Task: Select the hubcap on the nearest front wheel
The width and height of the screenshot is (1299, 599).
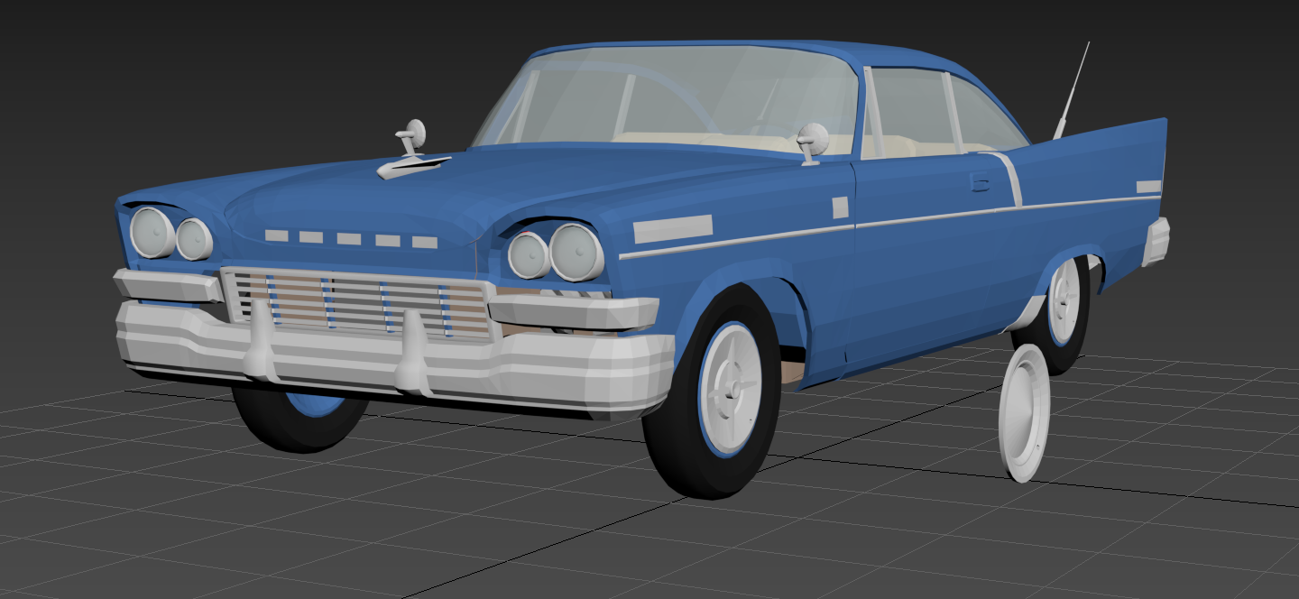Action: [731, 388]
